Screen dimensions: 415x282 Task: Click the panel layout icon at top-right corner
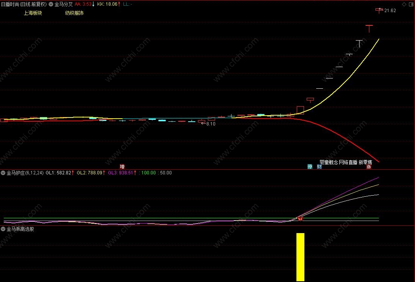412,4
